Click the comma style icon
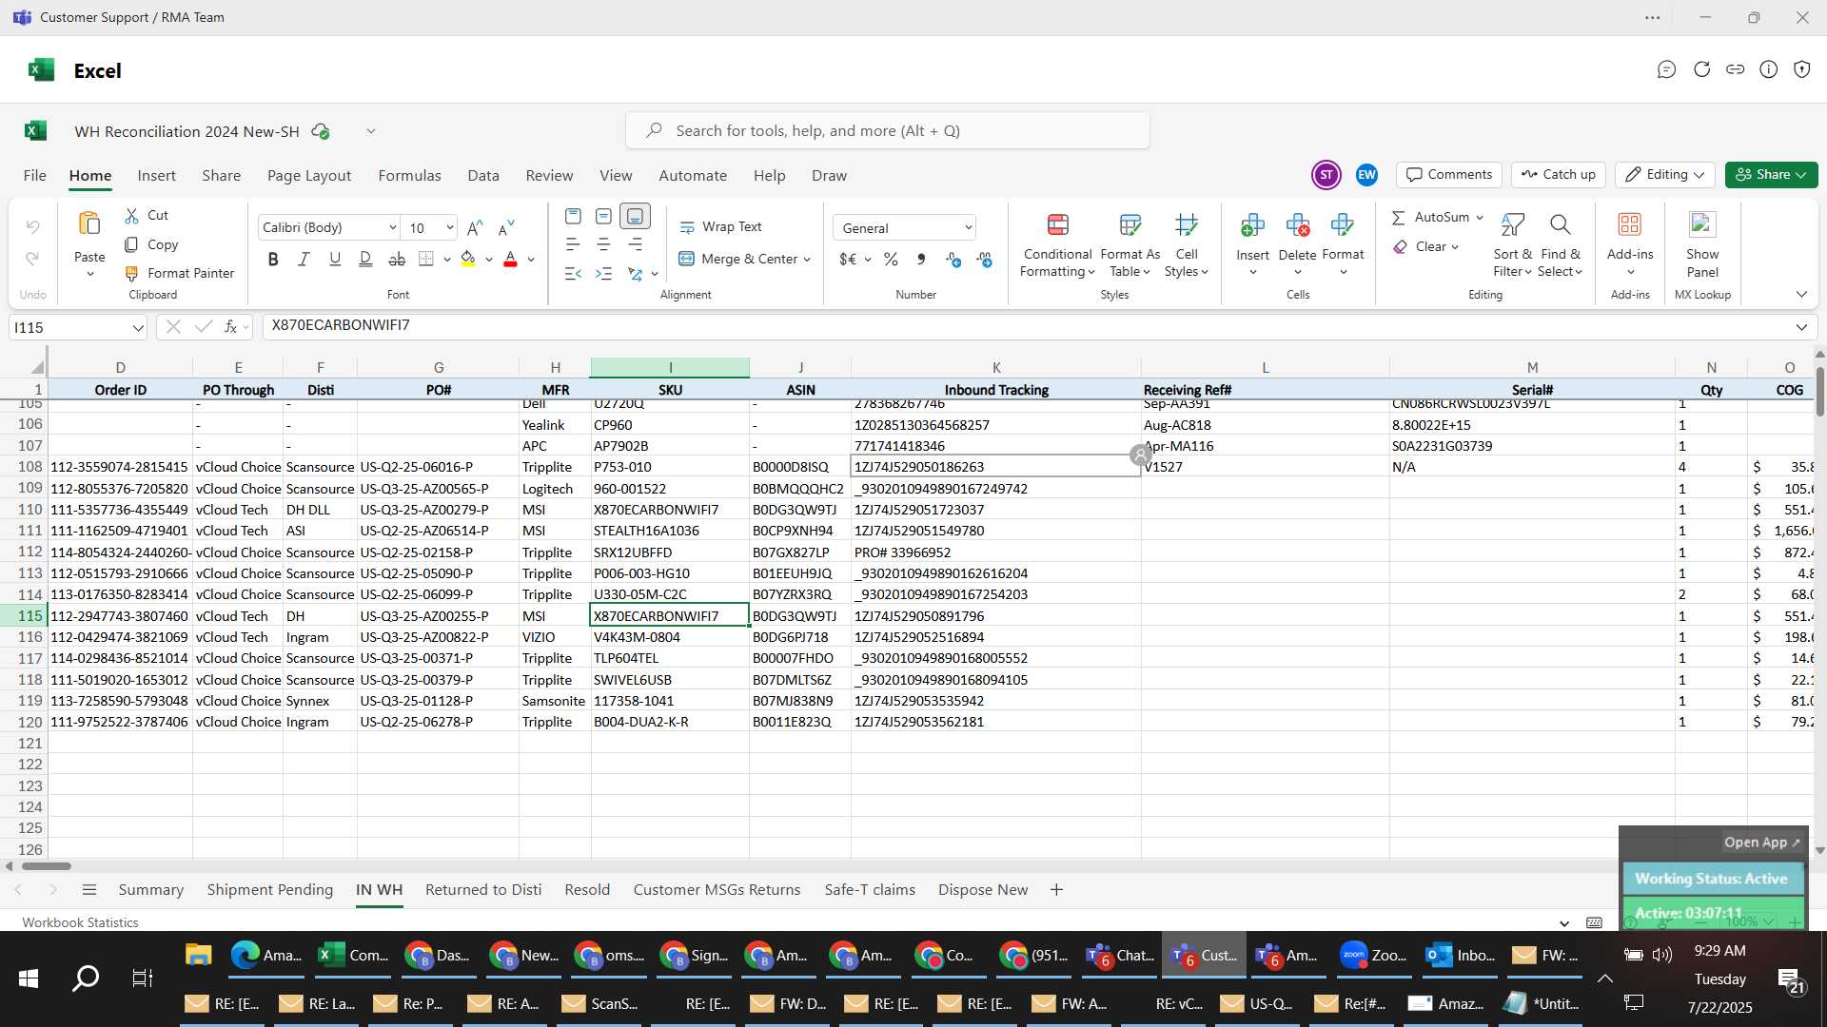This screenshot has width=1827, height=1027. point(920,260)
